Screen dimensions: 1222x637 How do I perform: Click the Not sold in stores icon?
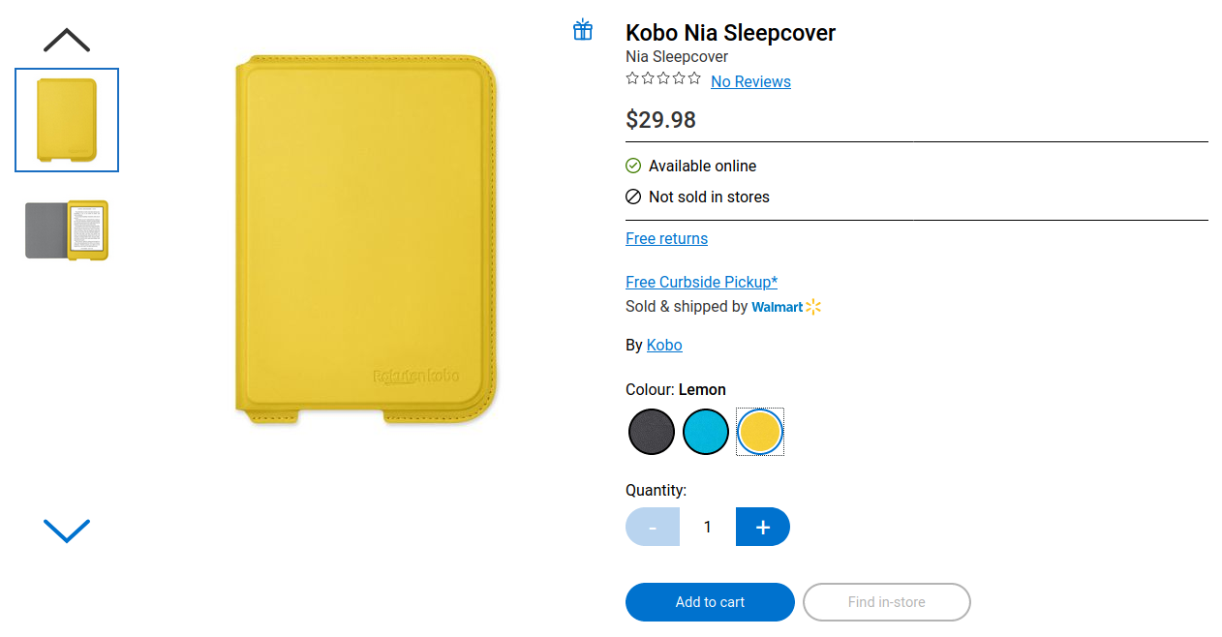pyautogui.click(x=633, y=197)
